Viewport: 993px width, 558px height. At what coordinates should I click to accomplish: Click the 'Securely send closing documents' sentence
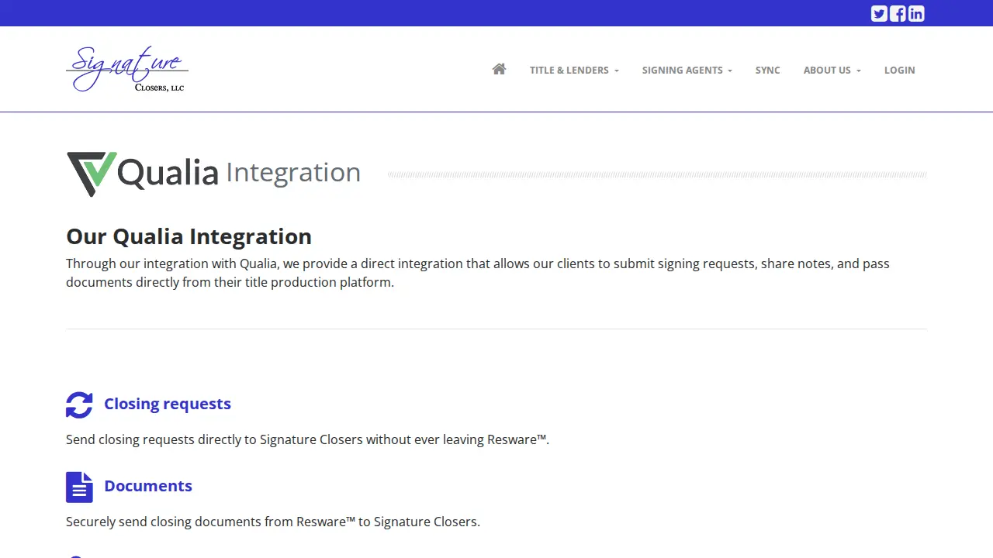point(273,522)
